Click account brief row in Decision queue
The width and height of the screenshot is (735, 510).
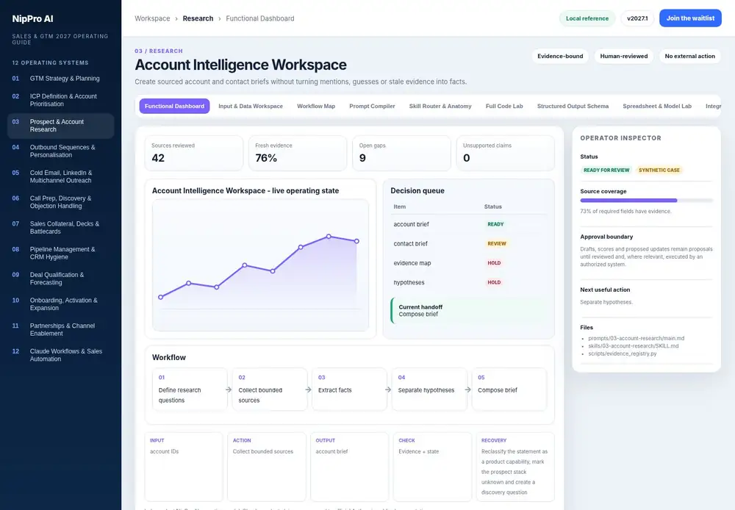tap(469, 224)
